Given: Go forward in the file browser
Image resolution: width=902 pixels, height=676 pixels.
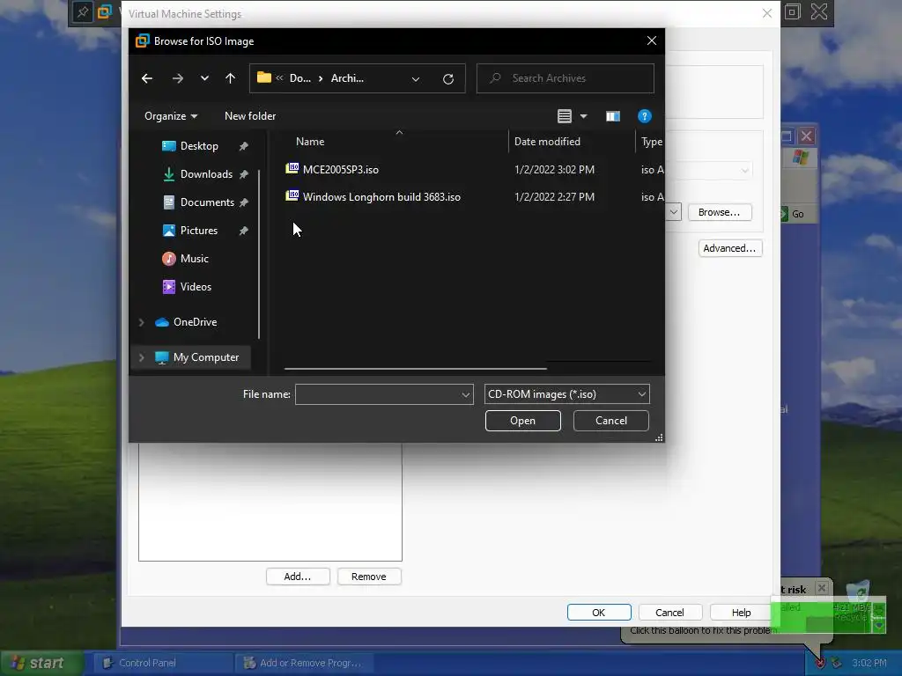Looking at the screenshot, I should click(x=178, y=78).
